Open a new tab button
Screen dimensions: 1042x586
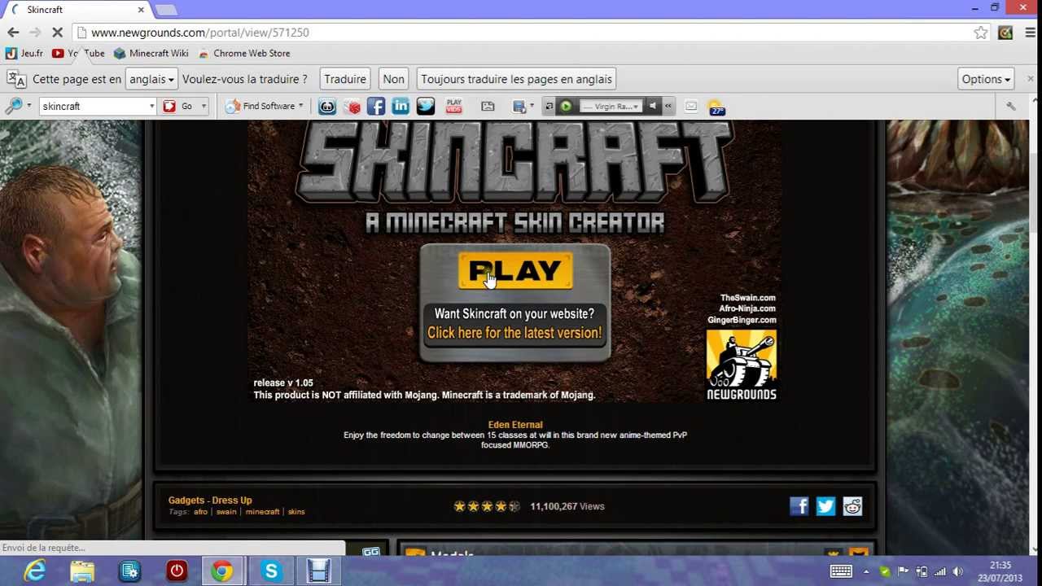tap(166, 10)
